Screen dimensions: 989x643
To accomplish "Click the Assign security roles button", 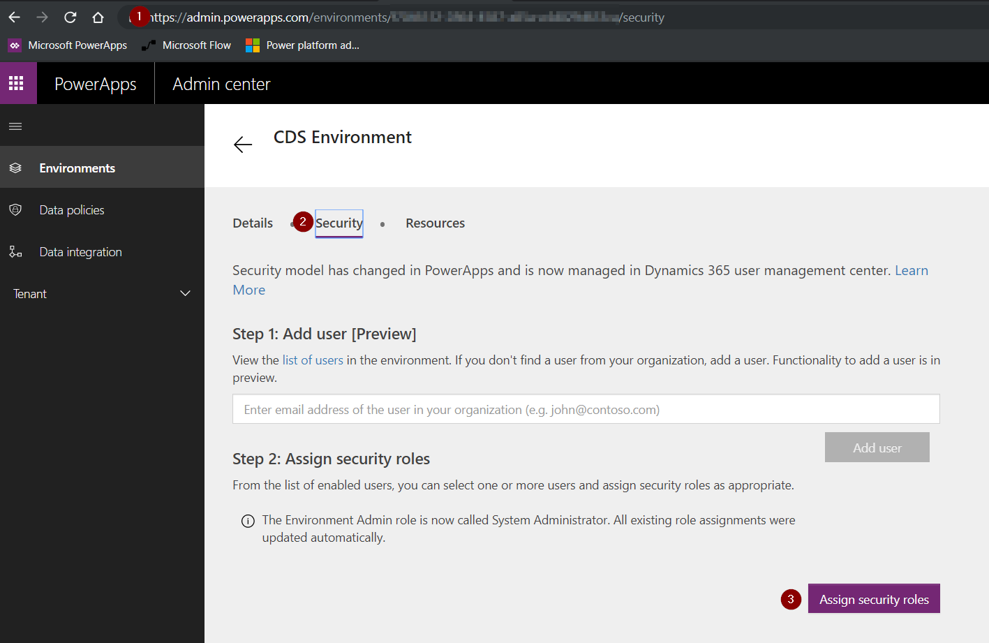I will [874, 599].
